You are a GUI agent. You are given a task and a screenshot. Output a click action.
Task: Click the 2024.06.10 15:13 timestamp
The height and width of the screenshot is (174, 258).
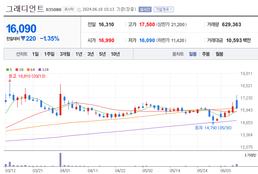tap(98, 9)
